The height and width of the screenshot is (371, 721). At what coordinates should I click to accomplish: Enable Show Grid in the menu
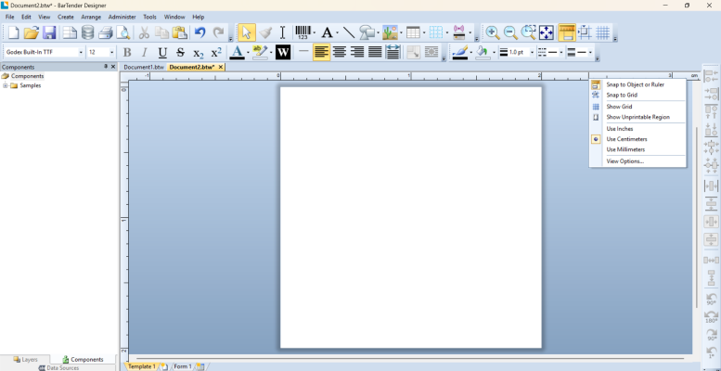tap(619, 107)
